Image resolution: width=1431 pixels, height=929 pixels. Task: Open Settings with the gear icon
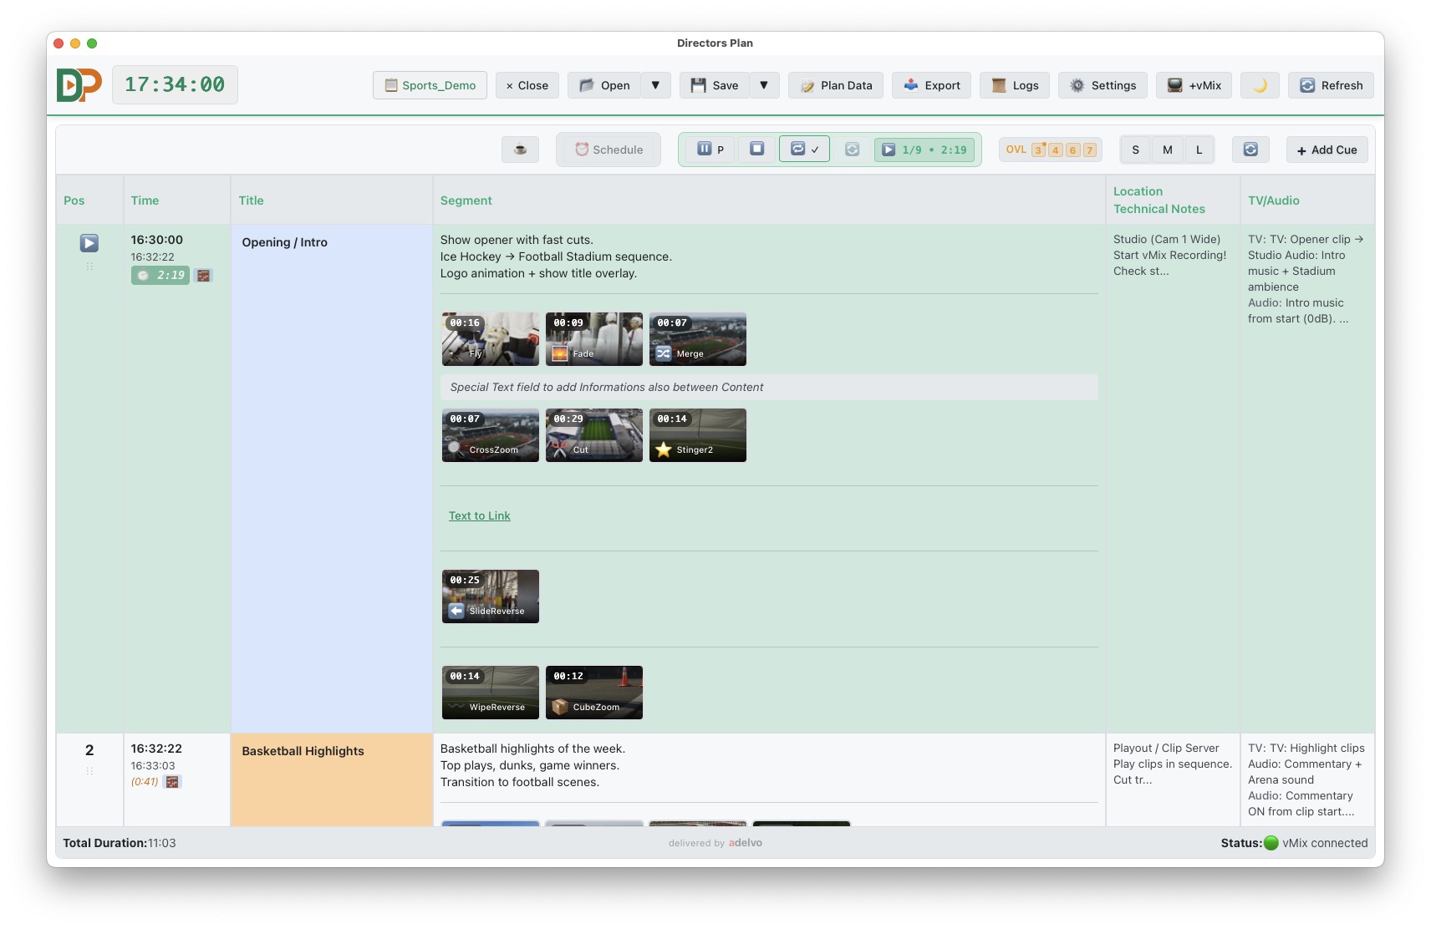[x=1077, y=85]
